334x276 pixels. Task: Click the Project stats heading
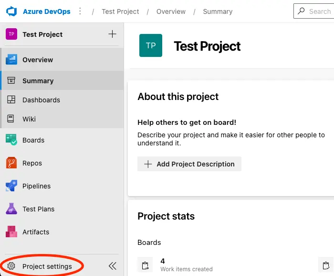[x=166, y=216]
